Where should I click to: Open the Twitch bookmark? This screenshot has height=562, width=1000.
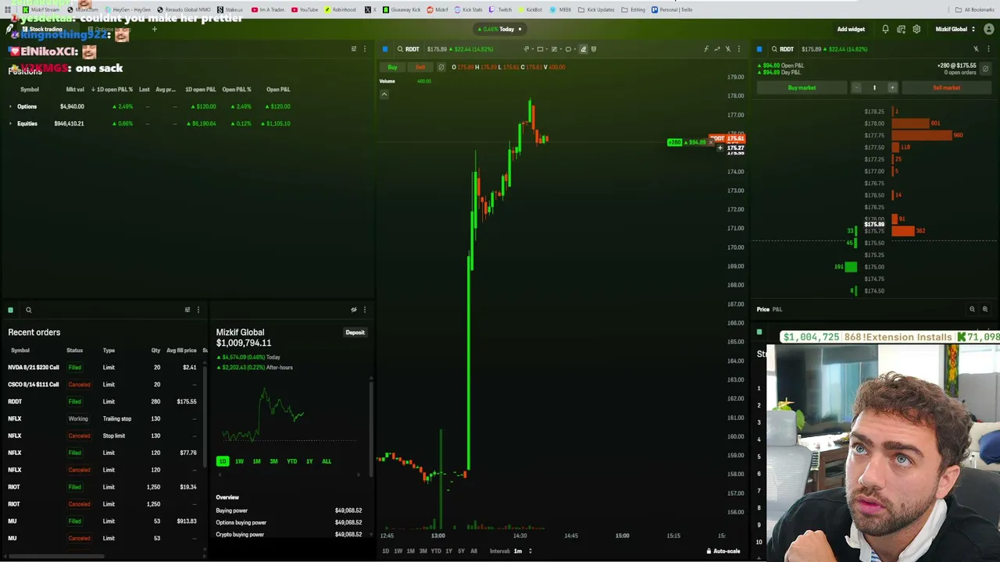click(x=501, y=9)
